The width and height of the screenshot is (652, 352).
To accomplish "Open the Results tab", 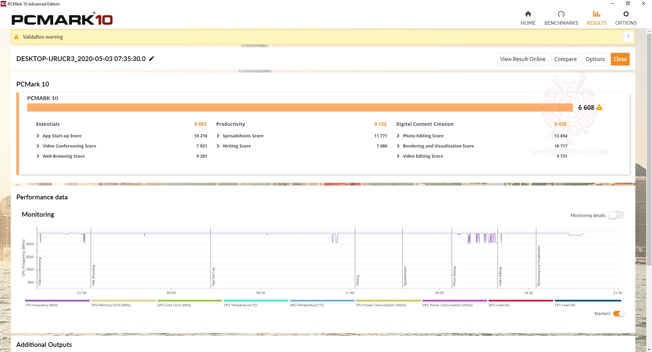I will tap(596, 18).
